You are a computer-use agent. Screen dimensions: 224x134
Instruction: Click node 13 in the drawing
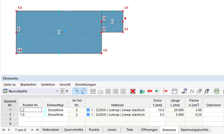16,11
